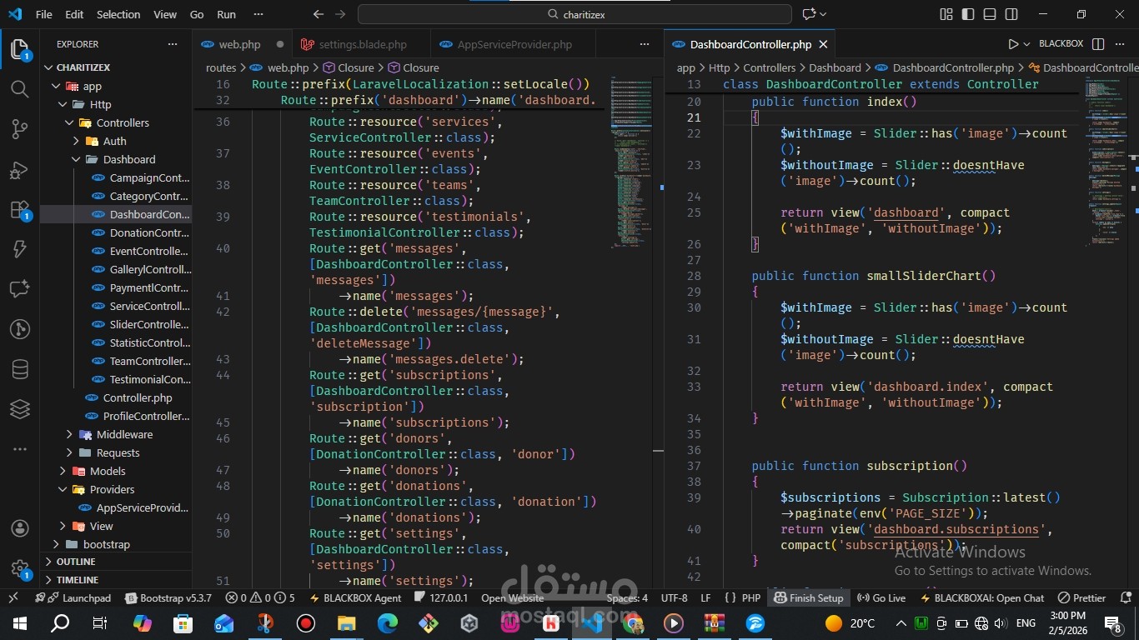Open the stacked layers sidebar view
This screenshot has height=640, width=1139.
pyautogui.click(x=20, y=409)
